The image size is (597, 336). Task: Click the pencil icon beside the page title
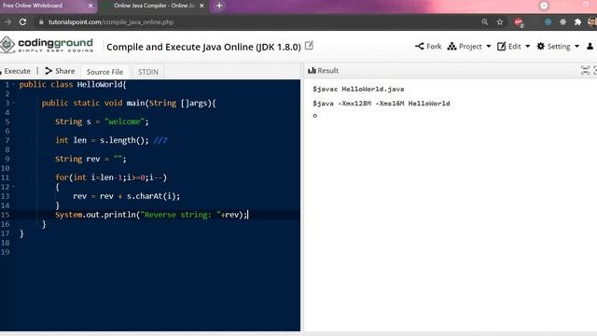[x=309, y=46]
